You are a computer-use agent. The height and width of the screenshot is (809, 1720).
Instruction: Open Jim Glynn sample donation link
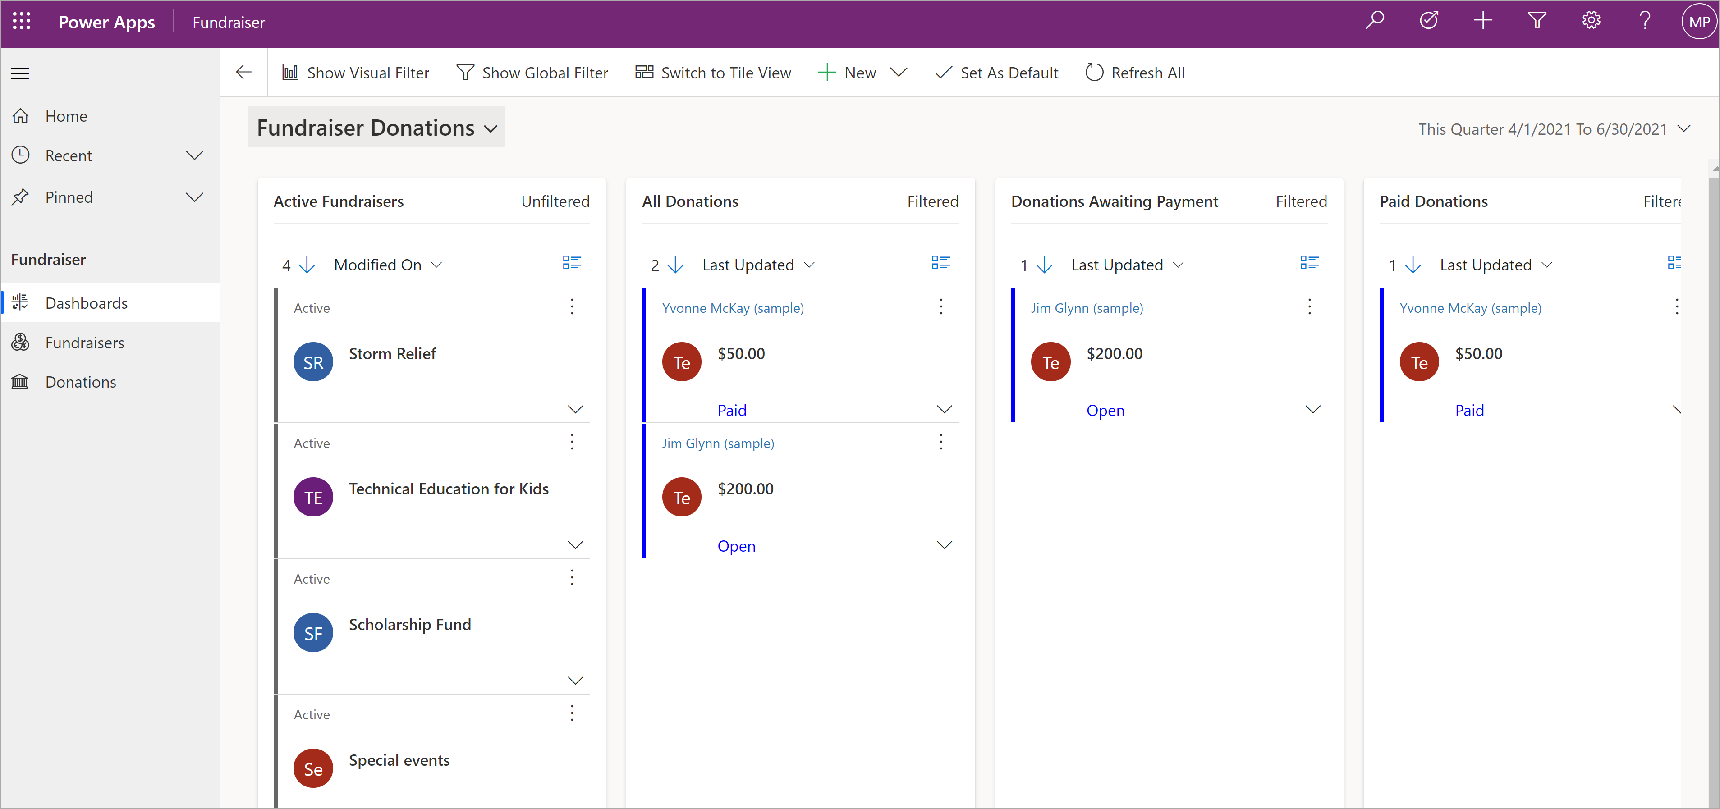point(717,443)
